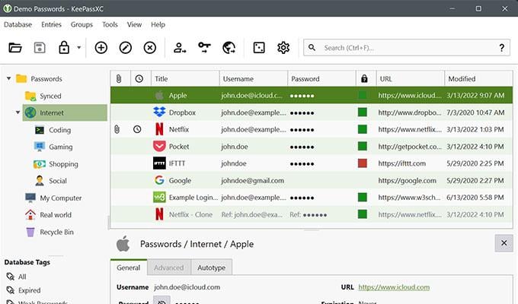Click green strength indicator for Pocket
Screen dimensions: 518x304
[363, 146]
